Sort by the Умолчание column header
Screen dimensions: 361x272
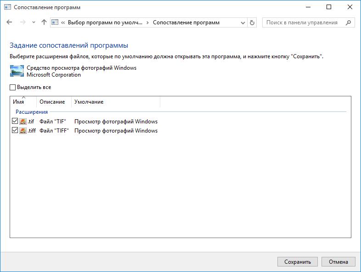point(116,102)
